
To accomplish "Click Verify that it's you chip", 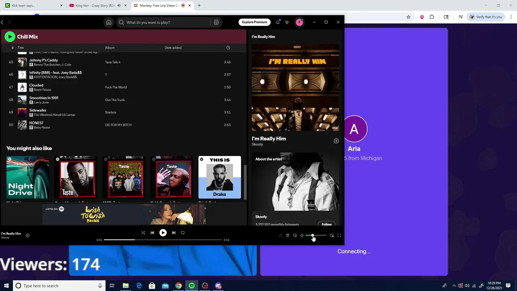I will pyautogui.click(x=486, y=17).
